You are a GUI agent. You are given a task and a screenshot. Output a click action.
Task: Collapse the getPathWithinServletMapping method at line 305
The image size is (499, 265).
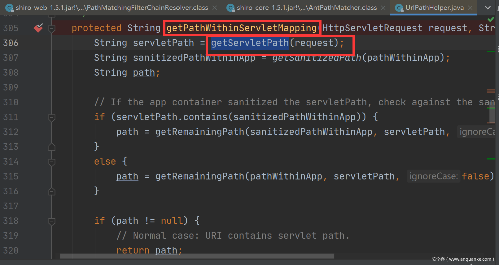tap(52, 29)
